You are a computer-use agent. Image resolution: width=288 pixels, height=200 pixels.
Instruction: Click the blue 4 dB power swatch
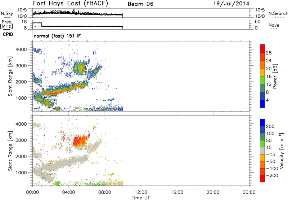[x=262, y=104]
